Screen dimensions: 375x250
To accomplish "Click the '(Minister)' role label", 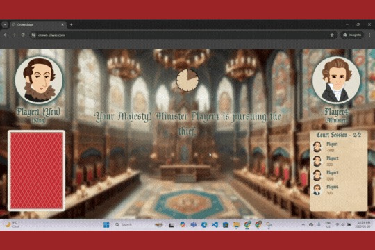I will [336, 120].
